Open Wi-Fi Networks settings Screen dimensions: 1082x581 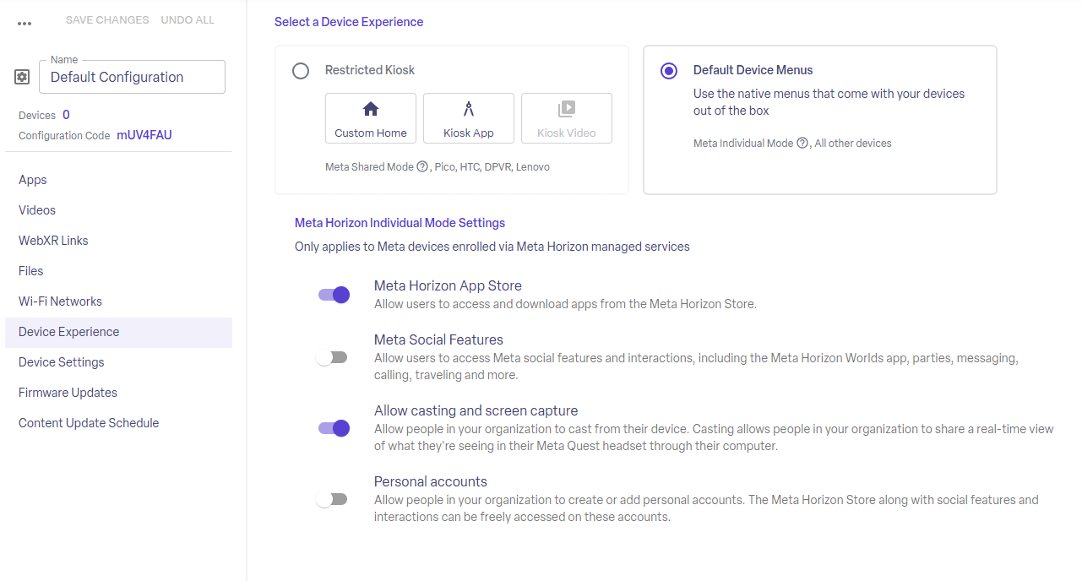(x=118, y=301)
